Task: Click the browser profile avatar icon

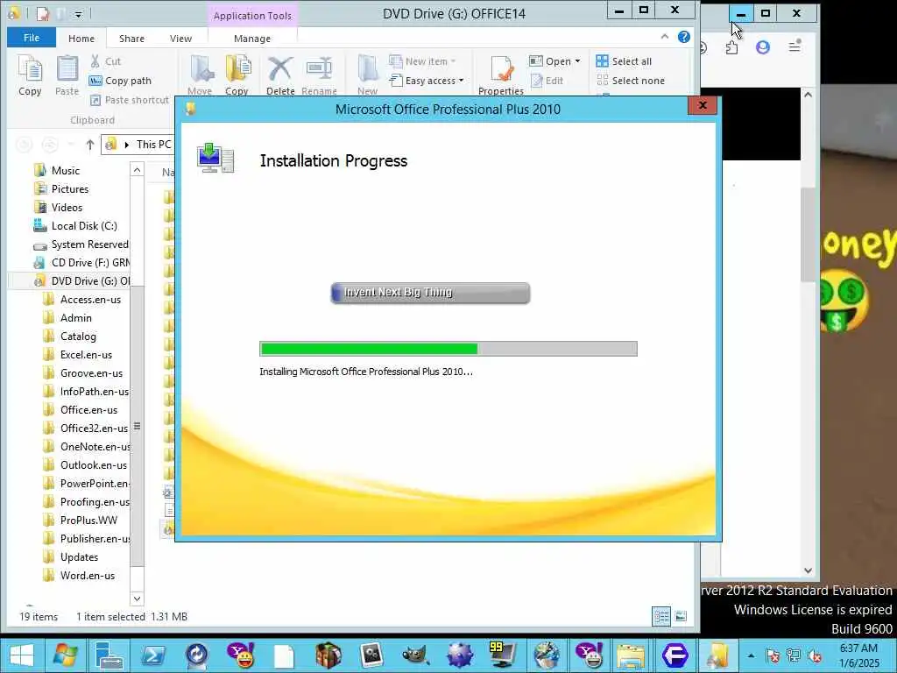Action: [763, 47]
